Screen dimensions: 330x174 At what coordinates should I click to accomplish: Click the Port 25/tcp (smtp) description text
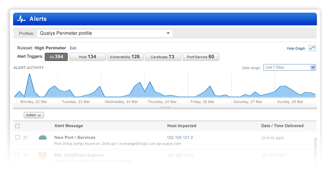(118, 144)
